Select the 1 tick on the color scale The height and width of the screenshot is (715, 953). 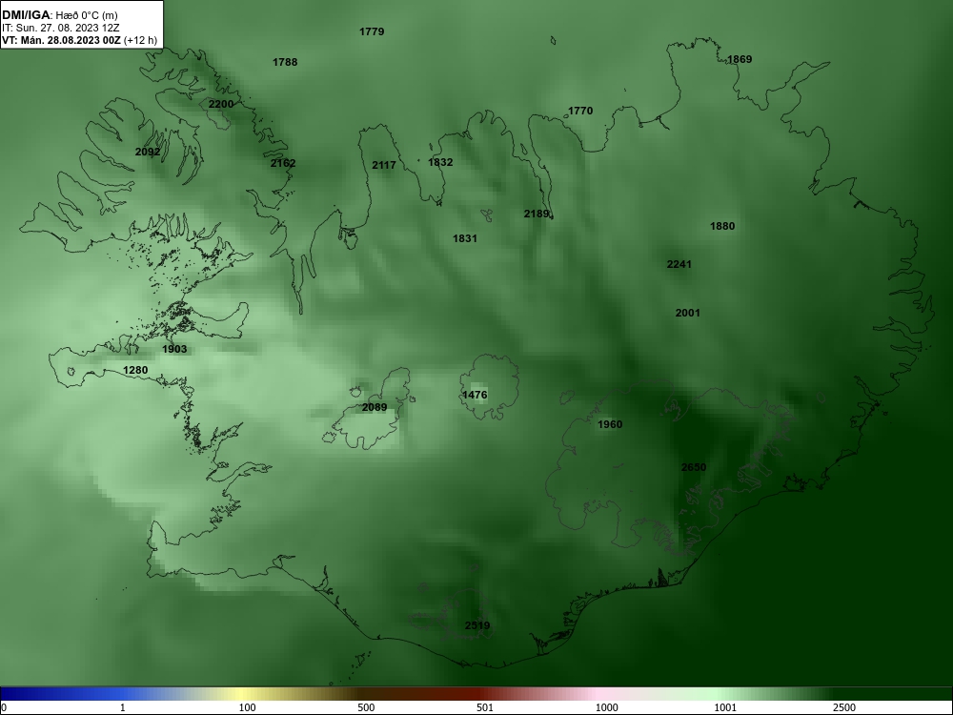coord(123,707)
